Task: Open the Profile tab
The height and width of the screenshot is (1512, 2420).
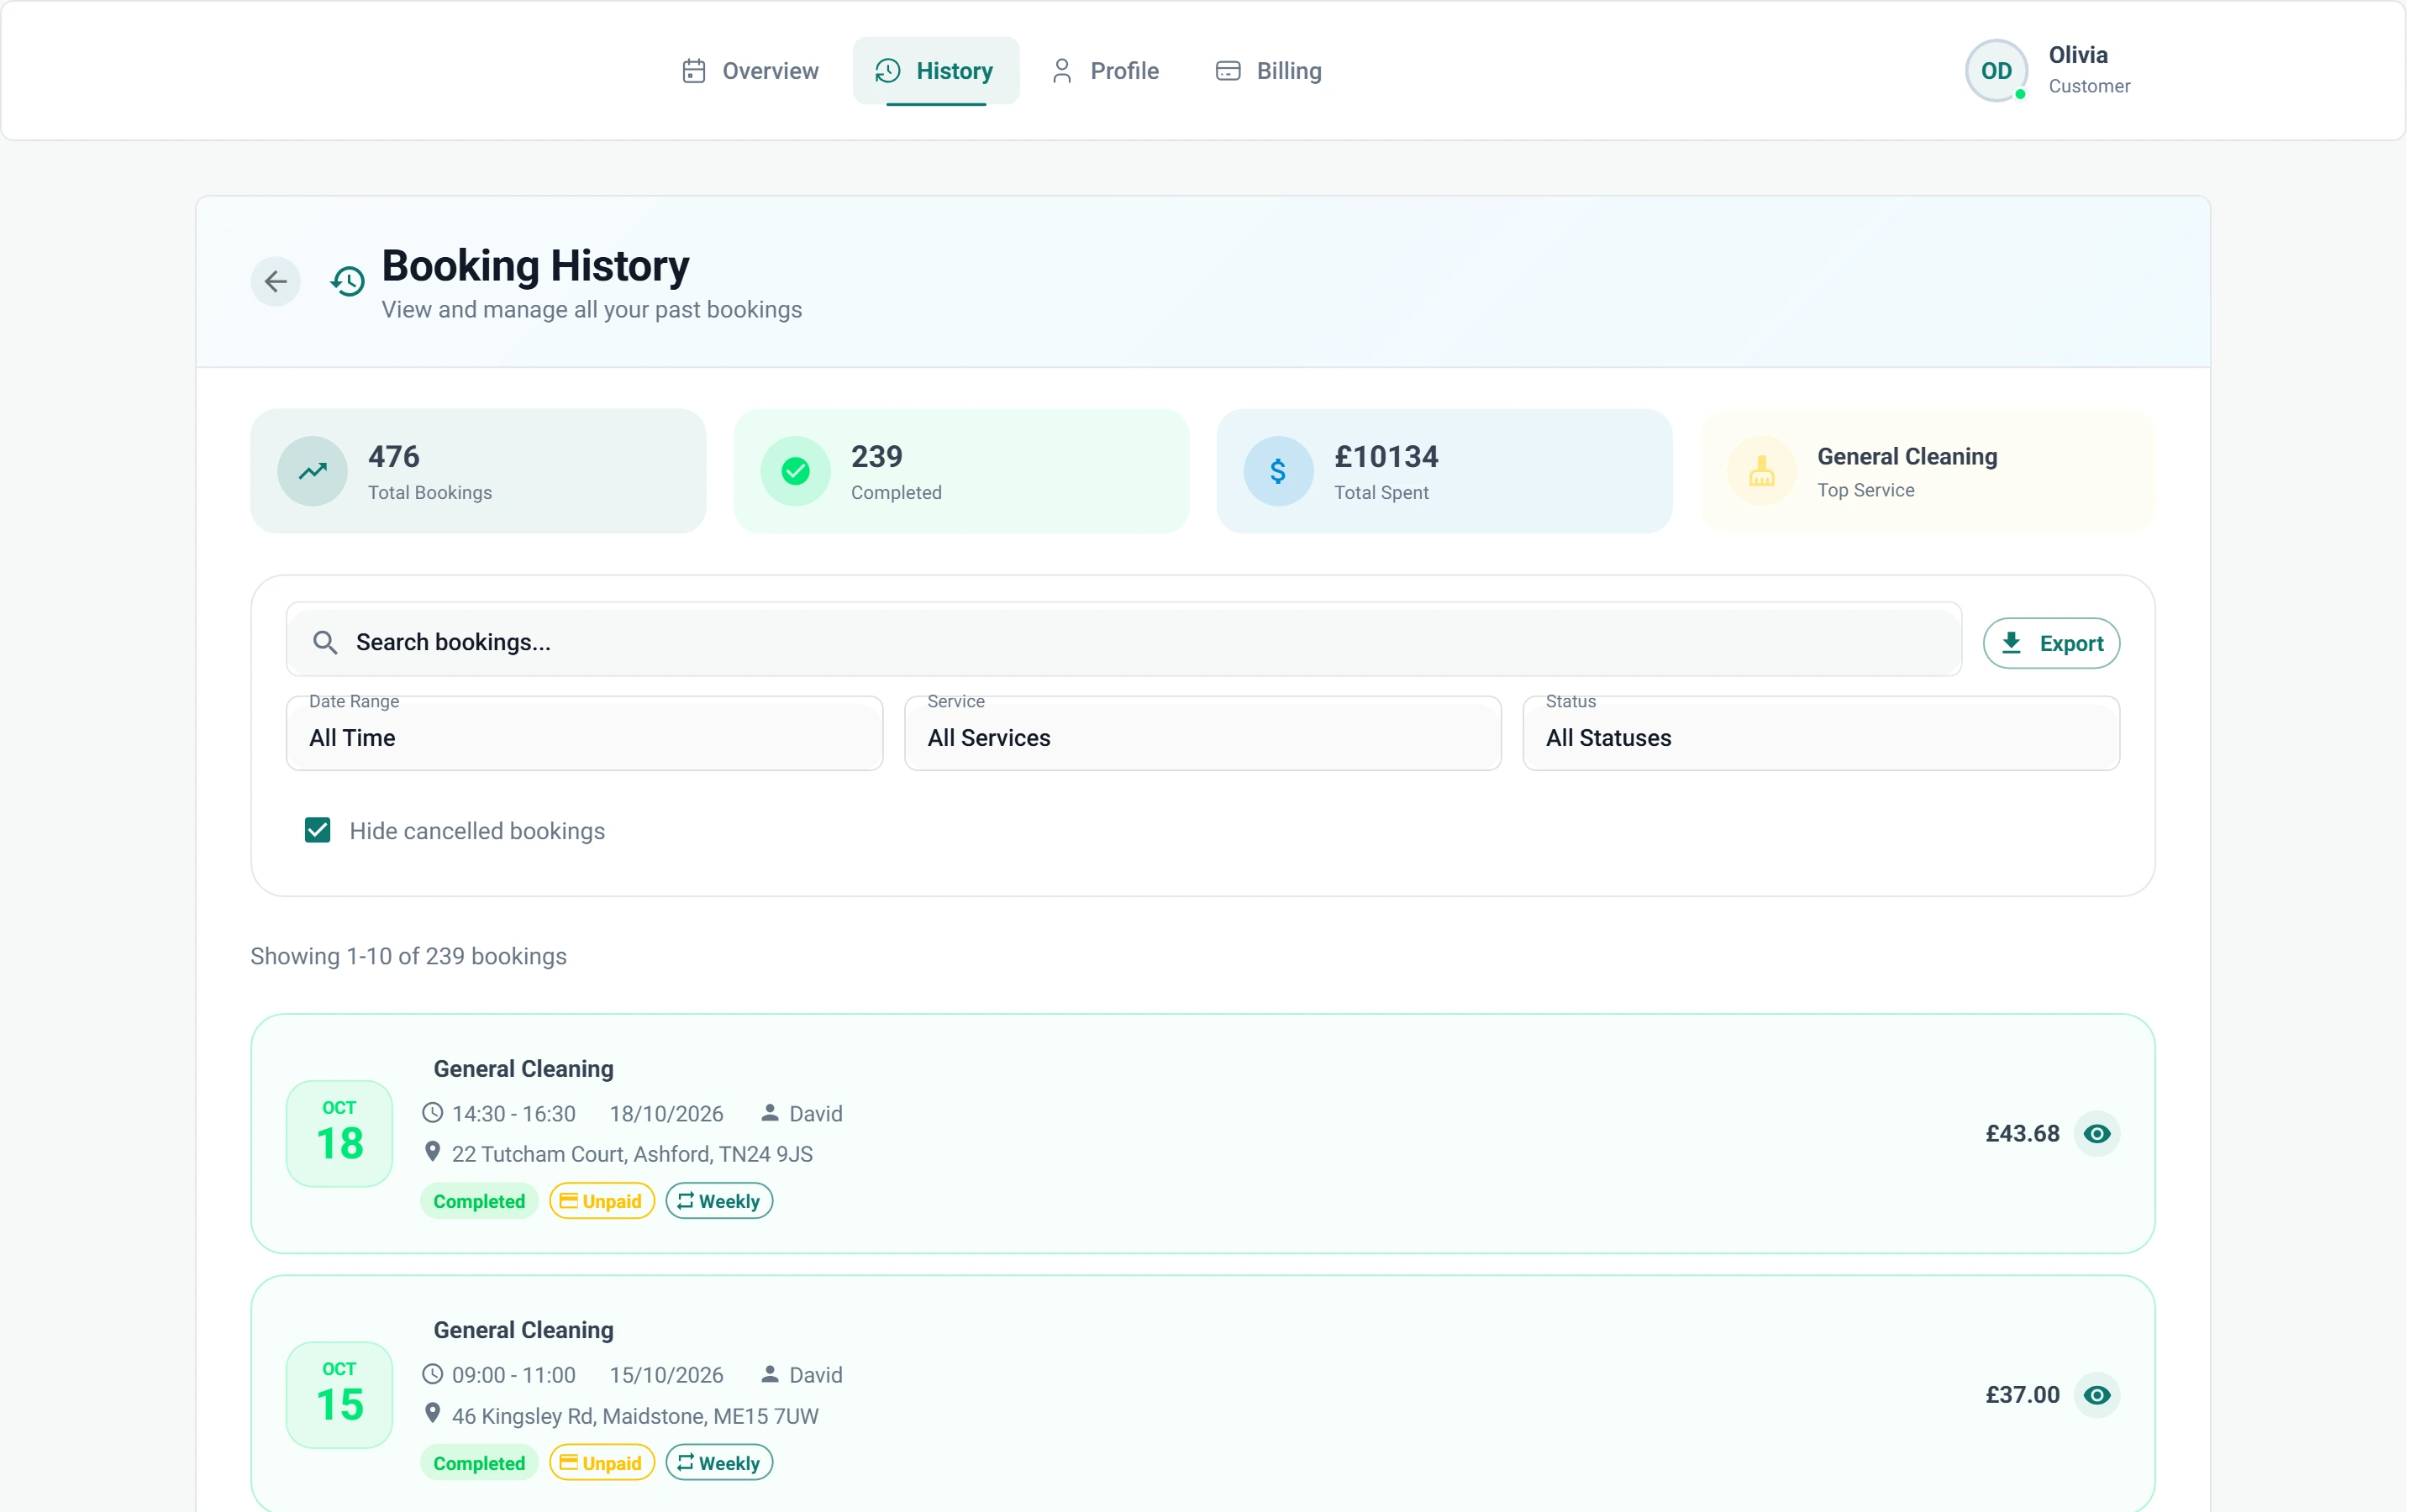Action: (x=1106, y=71)
